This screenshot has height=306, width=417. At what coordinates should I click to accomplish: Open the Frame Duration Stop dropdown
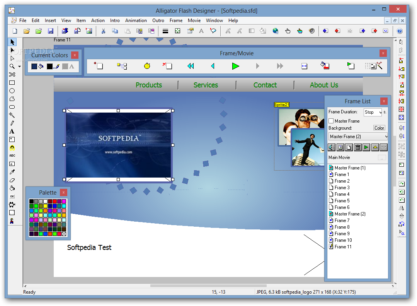click(x=373, y=112)
